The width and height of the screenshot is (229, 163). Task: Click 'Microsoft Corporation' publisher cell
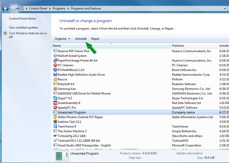click(186, 145)
